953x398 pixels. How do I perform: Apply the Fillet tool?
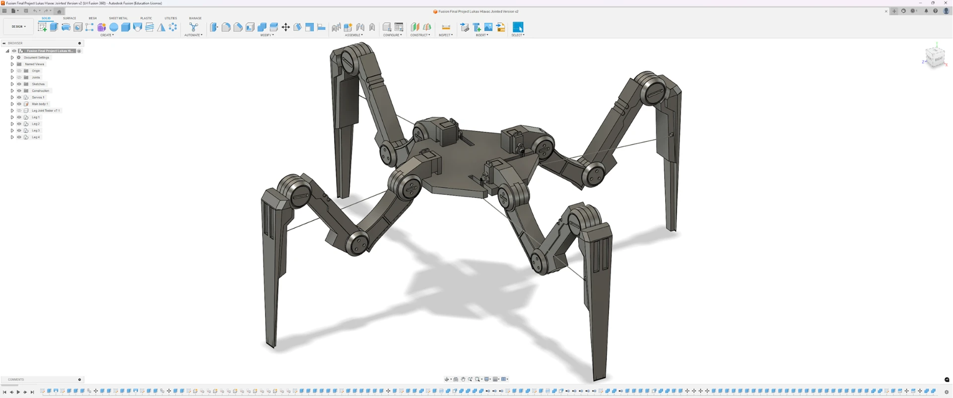[226, 27]
